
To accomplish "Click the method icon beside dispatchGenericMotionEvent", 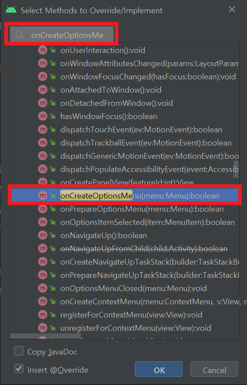I will pyautogui.click(x=43, y=156).
